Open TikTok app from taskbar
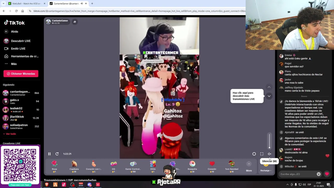This screenshot has height=188, width=334. (x=64, y=185)
